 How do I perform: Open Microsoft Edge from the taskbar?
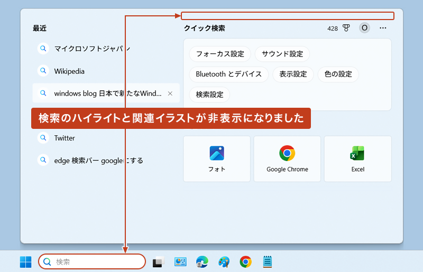coord(202,262)
